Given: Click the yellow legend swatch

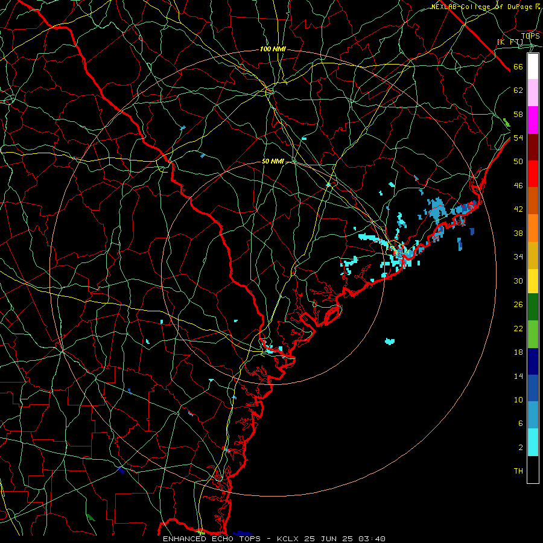Looking at the screenshot, I should point(533,281).
